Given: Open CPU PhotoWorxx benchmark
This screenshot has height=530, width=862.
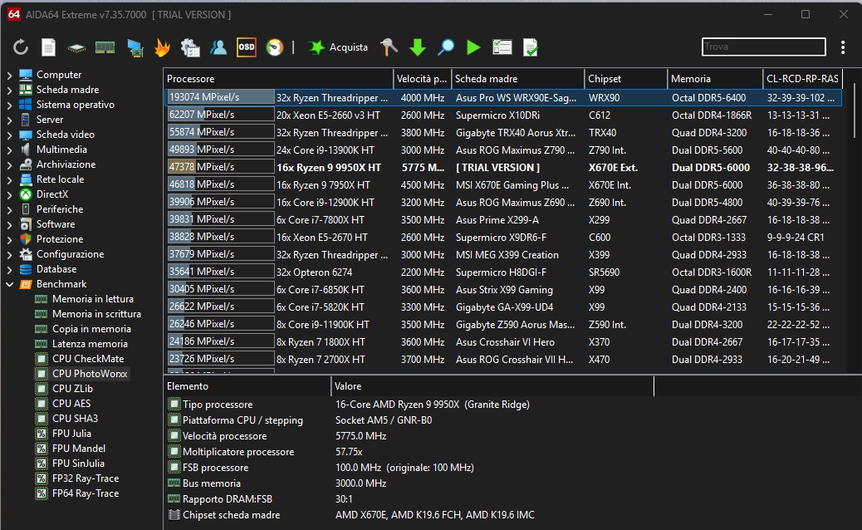Looking at the screenshot, I should click(90, 373).
